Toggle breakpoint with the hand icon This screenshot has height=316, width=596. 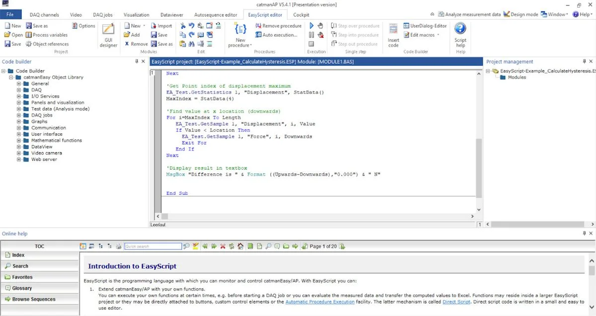[x=320, y=26]
